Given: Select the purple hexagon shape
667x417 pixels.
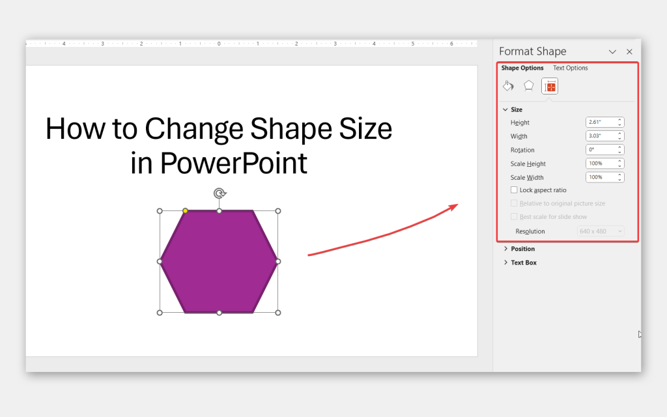Looking at the screenshot, I should click(x=219, y=262).
